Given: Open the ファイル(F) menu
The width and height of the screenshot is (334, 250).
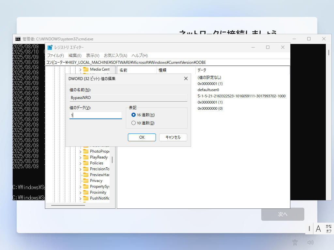Looking at the screenshot, I should (55, 55).
